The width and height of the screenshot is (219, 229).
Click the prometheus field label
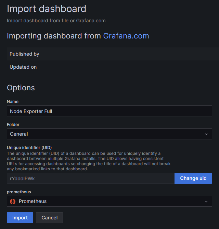click(x=19, y=192)
